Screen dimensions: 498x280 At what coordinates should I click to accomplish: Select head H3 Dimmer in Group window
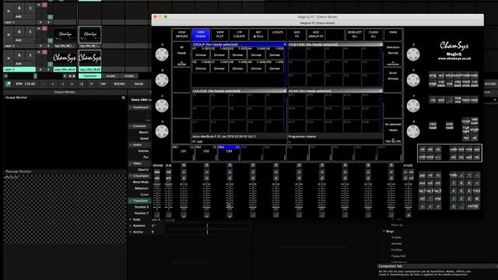[237, 53]
